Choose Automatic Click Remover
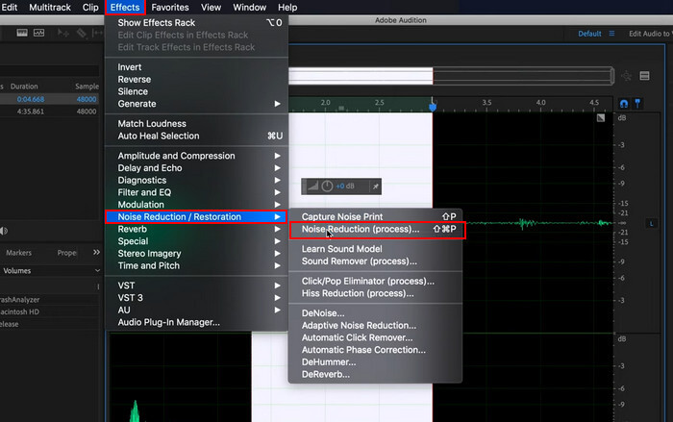 pyautogui.click(x=376, y=337)
